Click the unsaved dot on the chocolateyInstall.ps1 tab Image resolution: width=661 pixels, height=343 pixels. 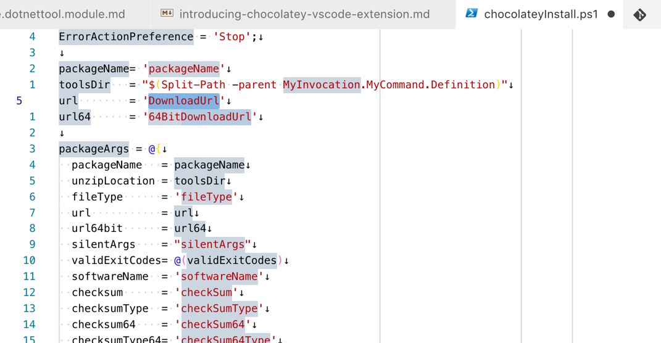pyautogui.click(x=611, y=14)
